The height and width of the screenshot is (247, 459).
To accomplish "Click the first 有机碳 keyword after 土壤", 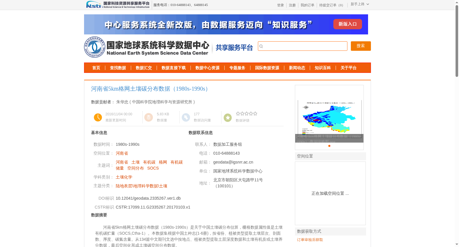I will click(149, 162).
